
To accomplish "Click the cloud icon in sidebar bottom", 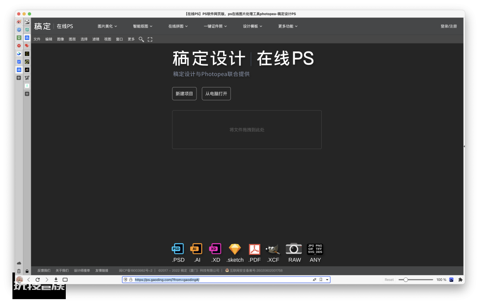I will tap(19, 263).
